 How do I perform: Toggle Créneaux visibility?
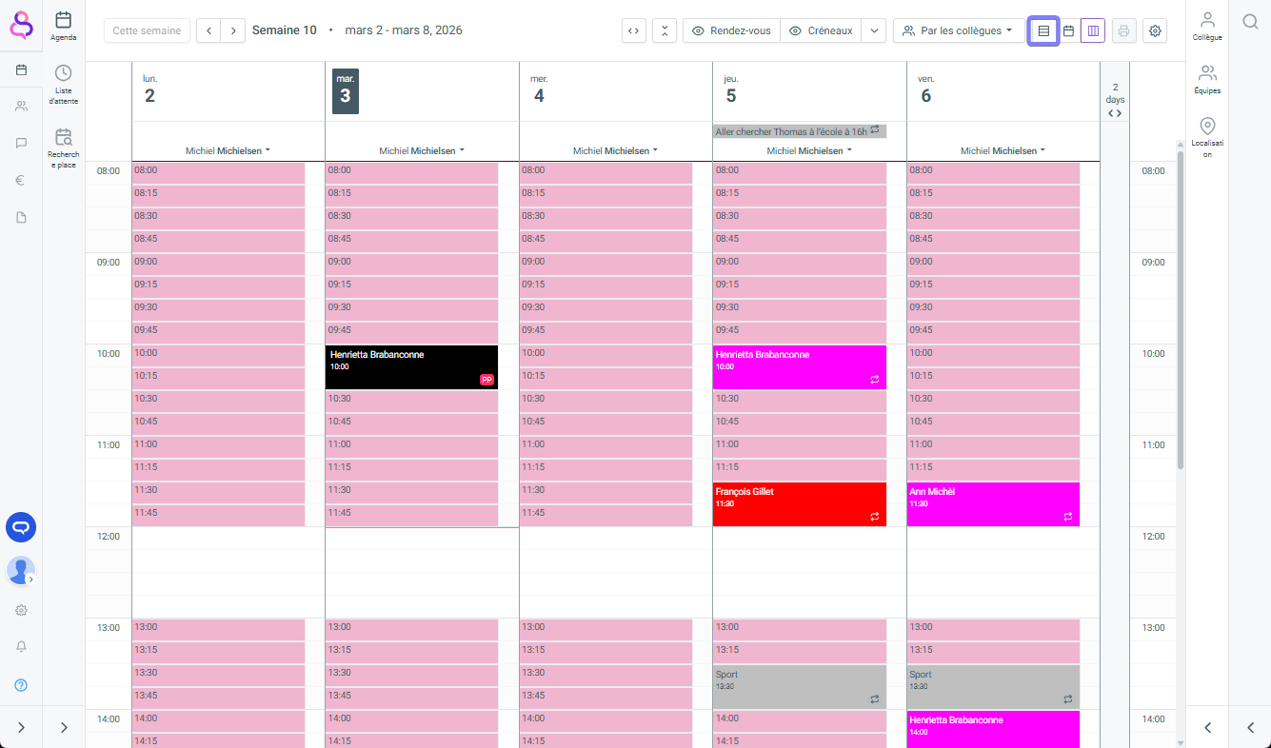[820, 30]
